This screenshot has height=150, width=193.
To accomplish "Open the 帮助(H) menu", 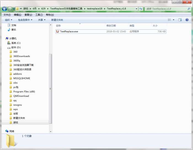I will point(50,15).
